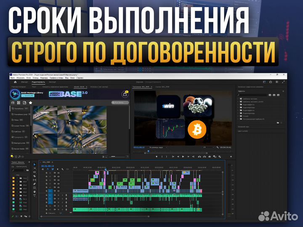
Task: Click Lift button in Program monitor
Action: click(199, 156)
